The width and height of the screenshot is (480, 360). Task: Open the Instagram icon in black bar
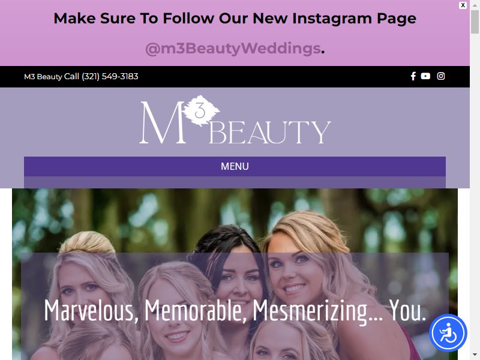441,76
